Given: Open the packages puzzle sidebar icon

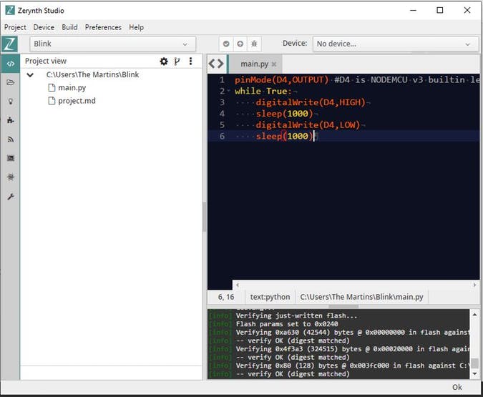Looking at the screenshot, I should pos(11,120).
